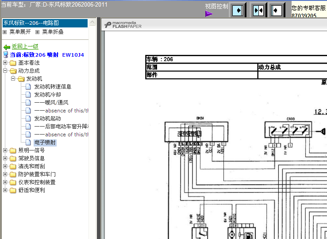Click page icon beside 发动机冷却
The width and height of the screenshot is (327, 239).
click(x=28, y=94)
